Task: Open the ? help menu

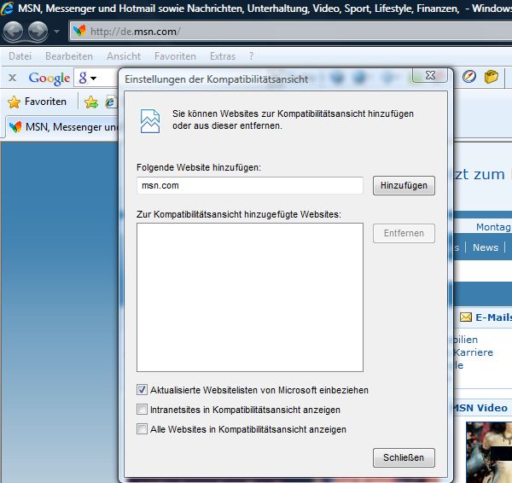Action: pos(251,56)
